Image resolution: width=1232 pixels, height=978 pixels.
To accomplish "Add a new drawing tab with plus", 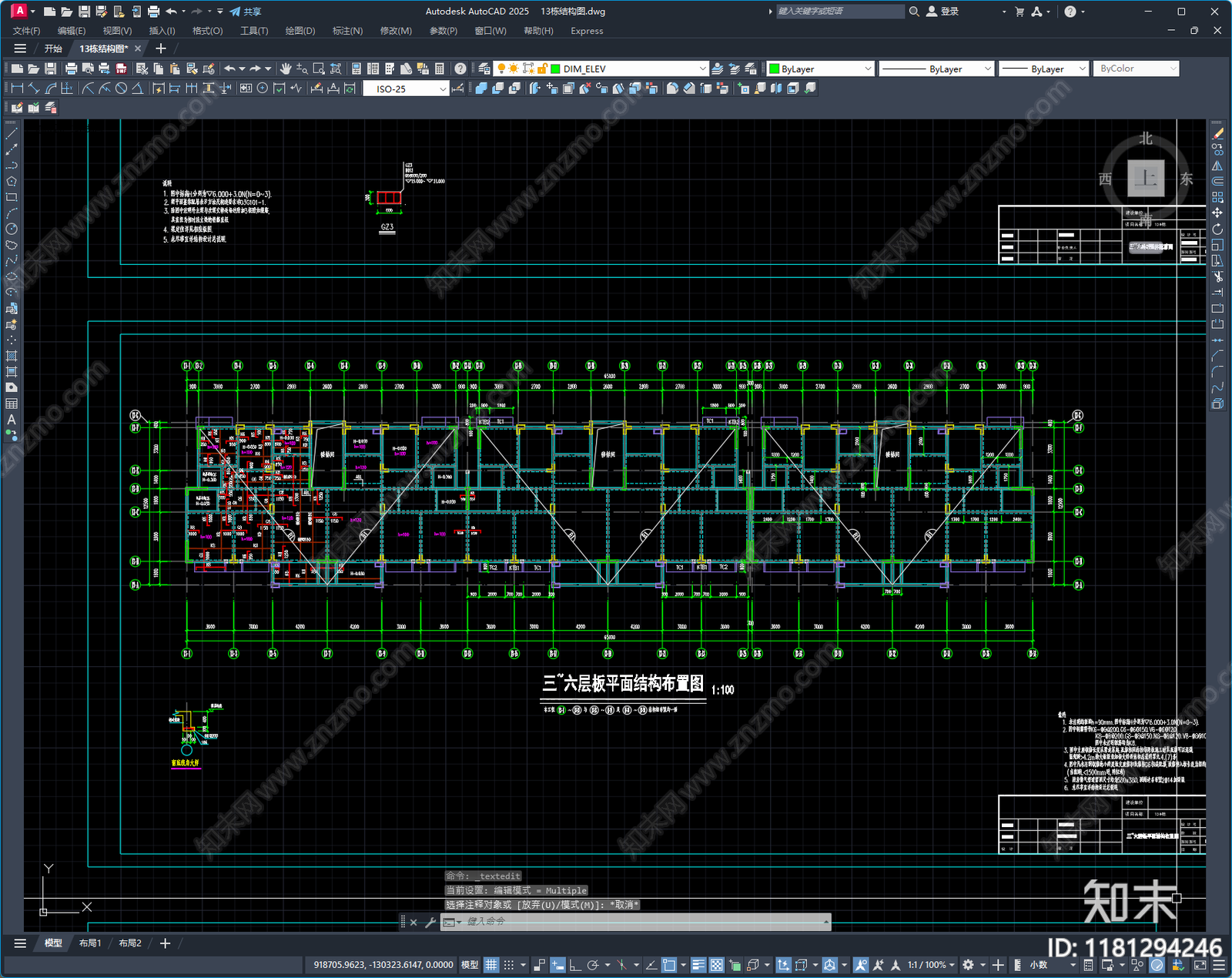I will coord(161,49).
